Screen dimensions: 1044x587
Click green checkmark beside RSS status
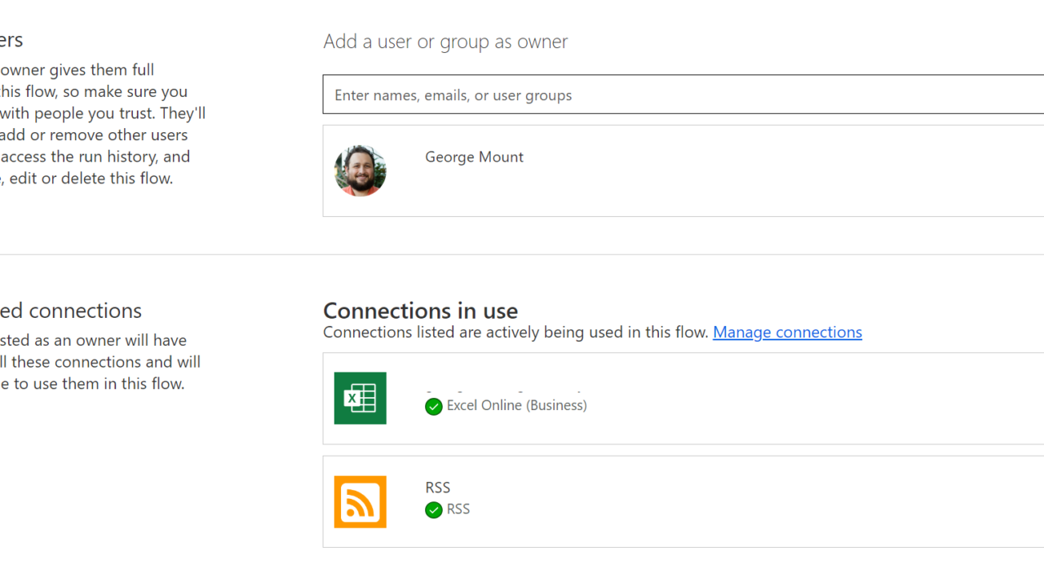coord(434,510)
